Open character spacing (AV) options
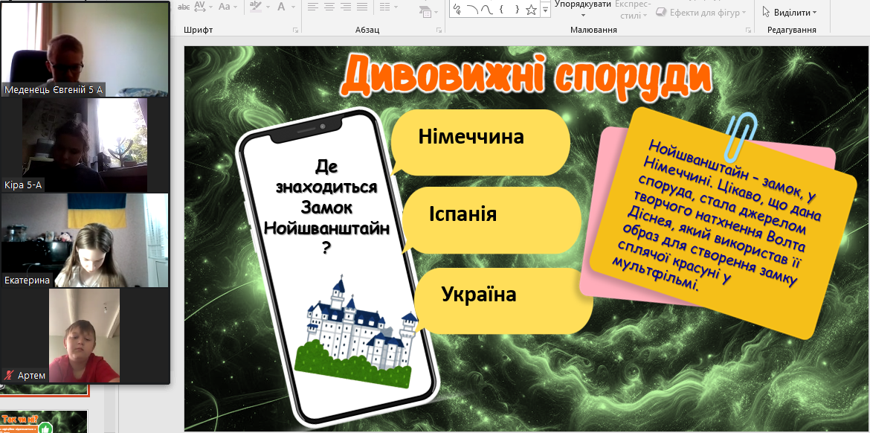Screen dimensions: 870x433 pyautogui.click(x=200, y=7)
